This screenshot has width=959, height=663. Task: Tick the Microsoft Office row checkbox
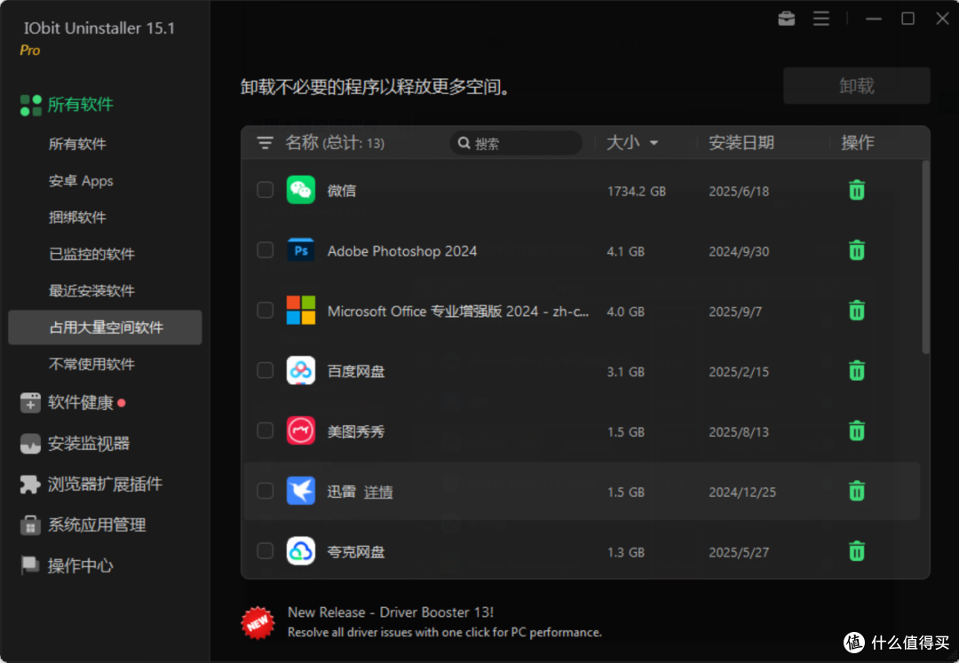[x=265, y=311]
